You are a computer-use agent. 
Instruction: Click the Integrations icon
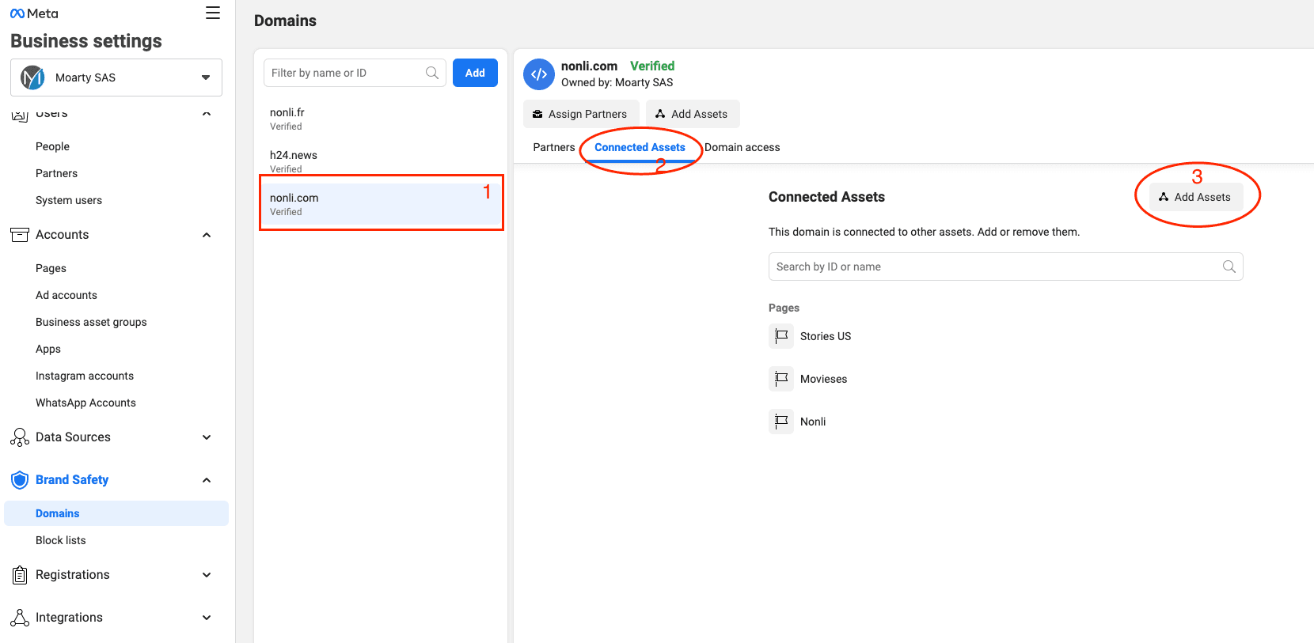pos(20,618)
